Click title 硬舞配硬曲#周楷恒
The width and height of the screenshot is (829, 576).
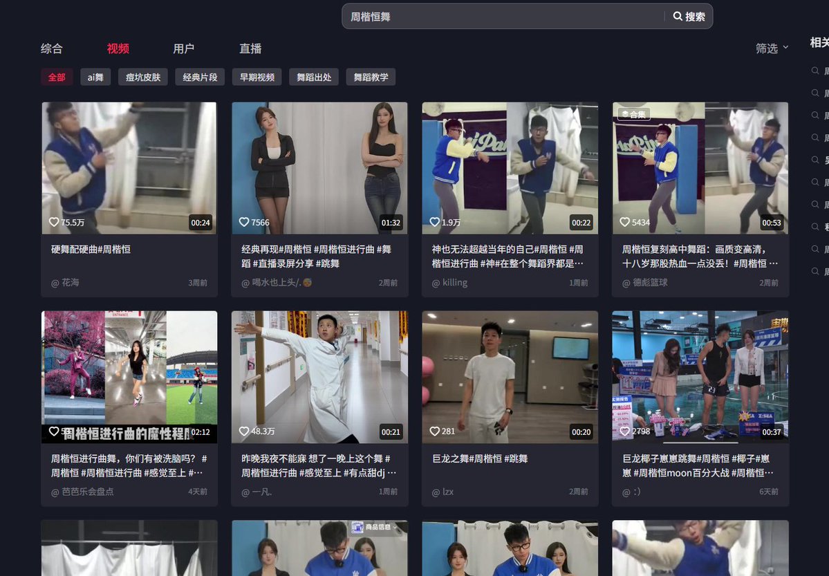pos(91,249)
